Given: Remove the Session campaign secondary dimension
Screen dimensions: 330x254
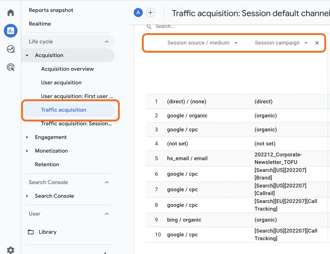Looking at the screenshot, I should (317, 43).
